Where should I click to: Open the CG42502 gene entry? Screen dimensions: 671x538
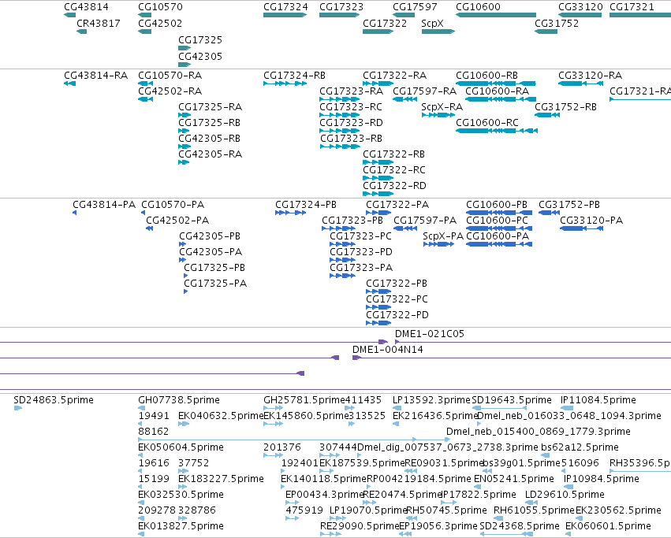tap(160, 23)
